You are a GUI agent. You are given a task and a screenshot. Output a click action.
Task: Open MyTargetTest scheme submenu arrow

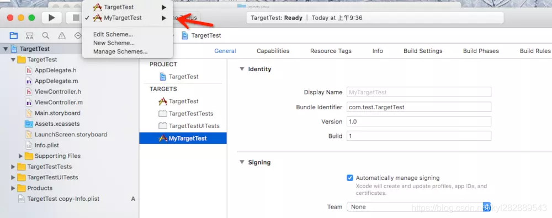point(164,18)
